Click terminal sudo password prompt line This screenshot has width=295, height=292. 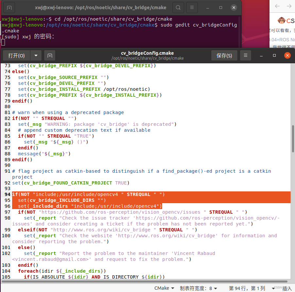click(x=28, y=37)
